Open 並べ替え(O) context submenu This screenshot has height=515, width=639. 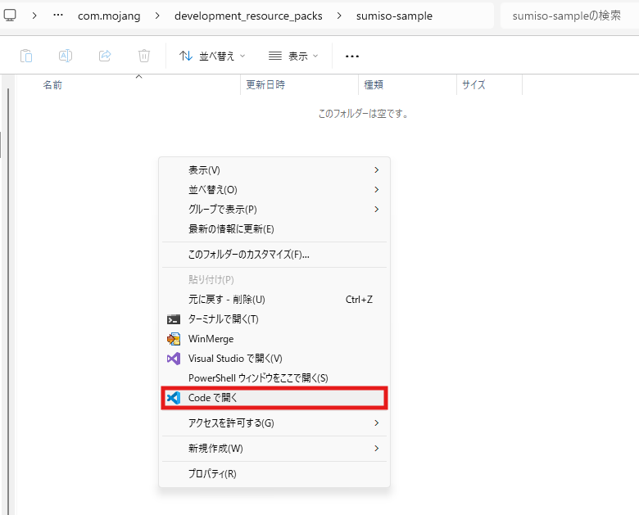[x=274, y=189]
